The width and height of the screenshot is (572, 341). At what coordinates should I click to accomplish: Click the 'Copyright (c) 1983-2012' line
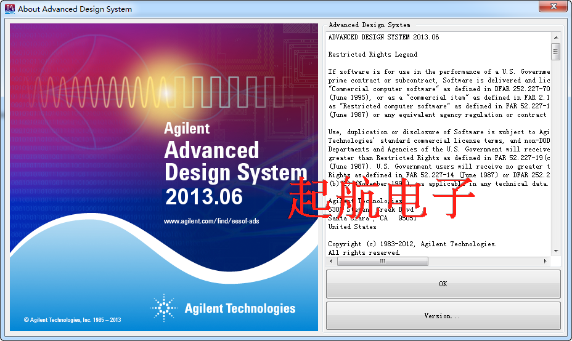(412, 244)
